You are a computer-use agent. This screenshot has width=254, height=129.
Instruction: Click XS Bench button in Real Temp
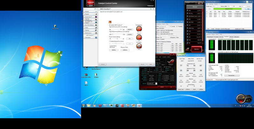pos(188,89)
